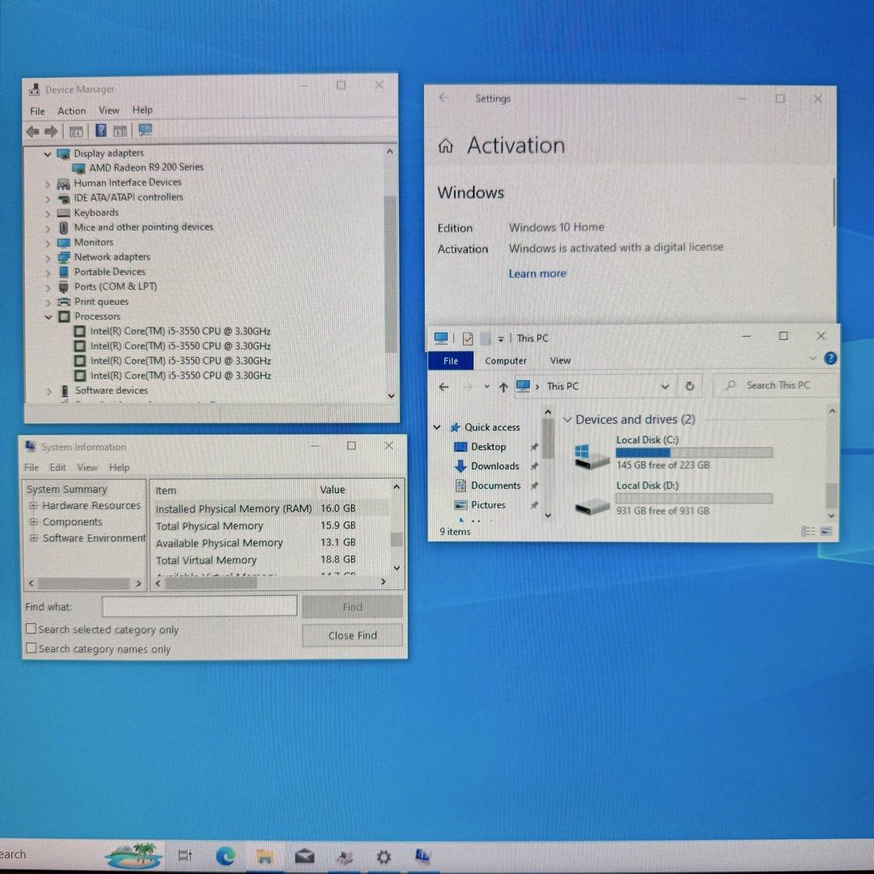Image resolution: width=874 pixels, height=874 pixels.
Task: Click the Local Disk (C:) usage bar
Action: [x=694, y=452]
